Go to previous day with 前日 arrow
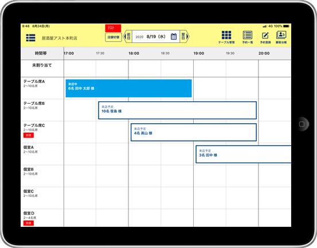Screen dimensions: 317x248 click(x=127, y=37)
